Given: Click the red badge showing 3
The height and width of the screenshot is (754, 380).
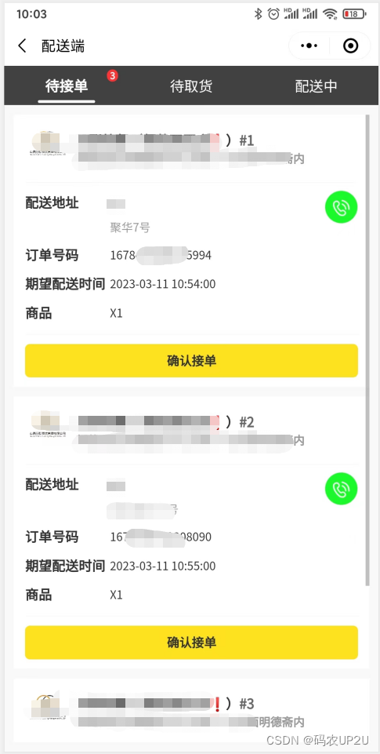Looking at the screenshot, I should [112, 75].
